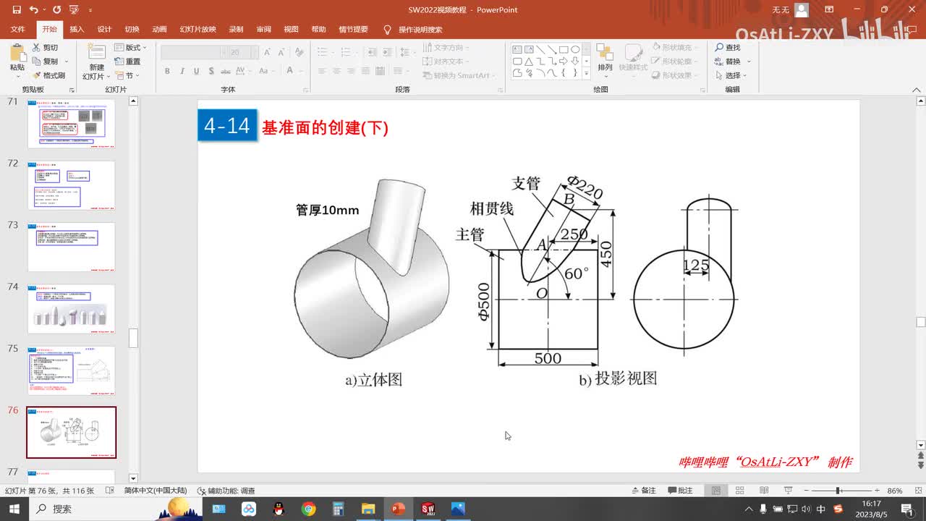Open Chrome from the Windows taskbar
This screenshot has height=521, width=926.
[x=309, y=509]
